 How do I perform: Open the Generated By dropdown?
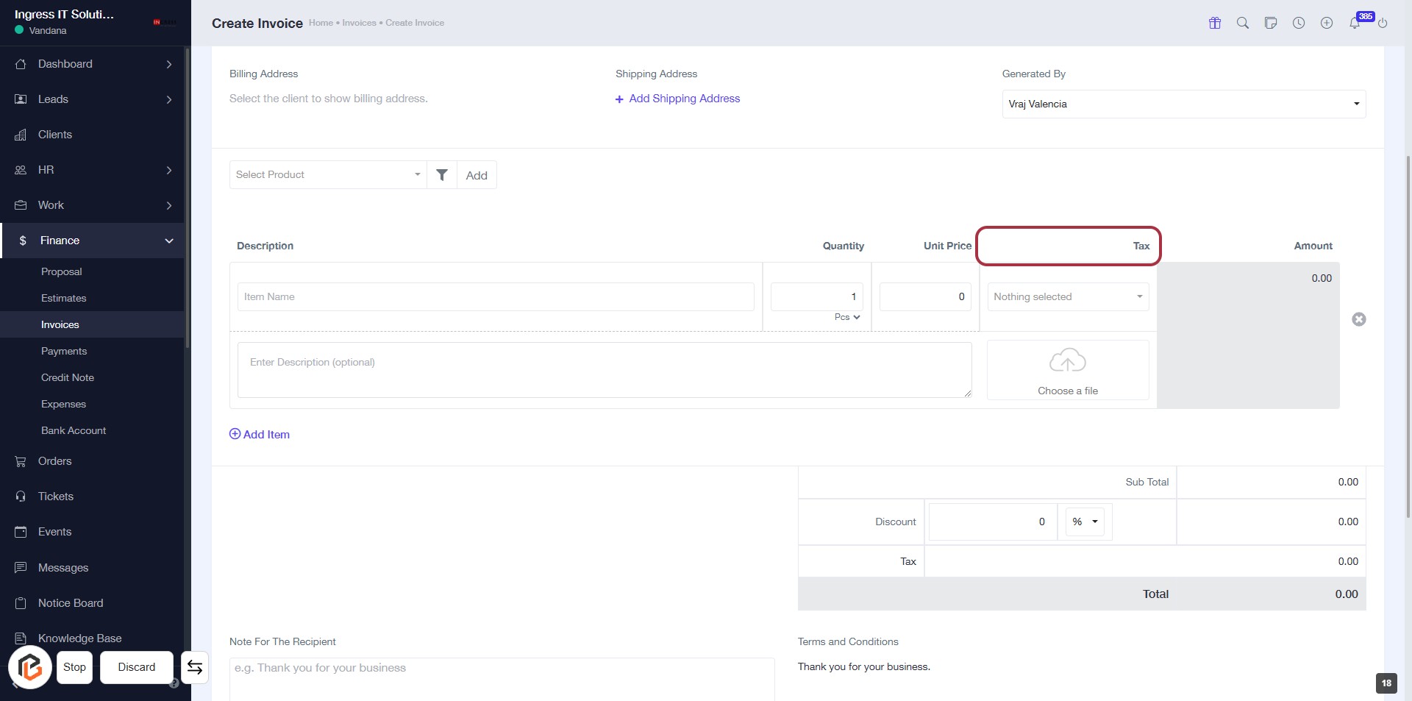coord(1183,104)
